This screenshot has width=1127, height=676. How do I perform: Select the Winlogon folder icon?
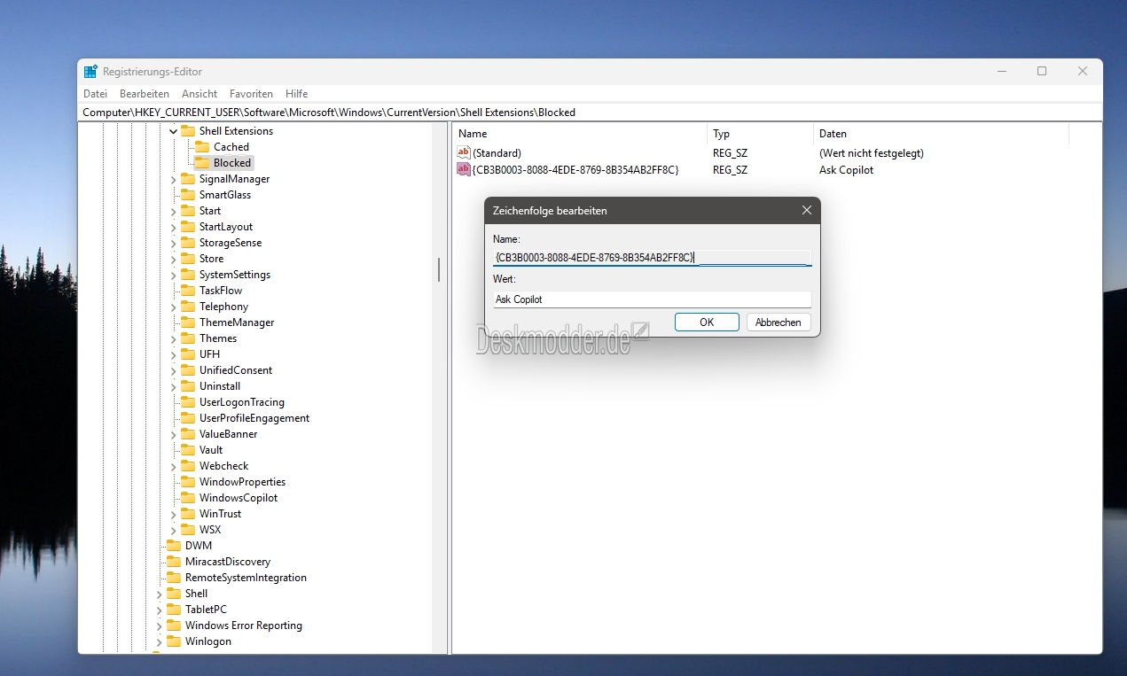pos(174,641)
